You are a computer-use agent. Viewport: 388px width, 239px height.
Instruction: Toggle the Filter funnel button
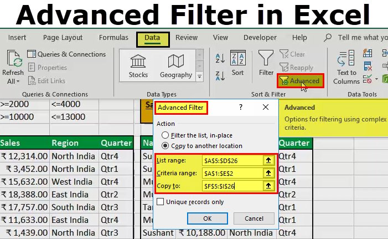click(x=266, y=63)
